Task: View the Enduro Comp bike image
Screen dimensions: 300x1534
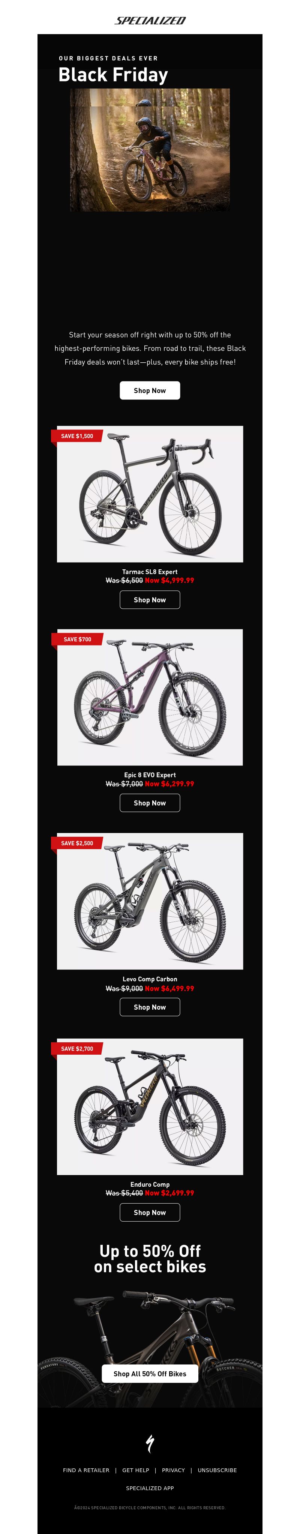Action: pyautogui.click(x=150, y=1106)
